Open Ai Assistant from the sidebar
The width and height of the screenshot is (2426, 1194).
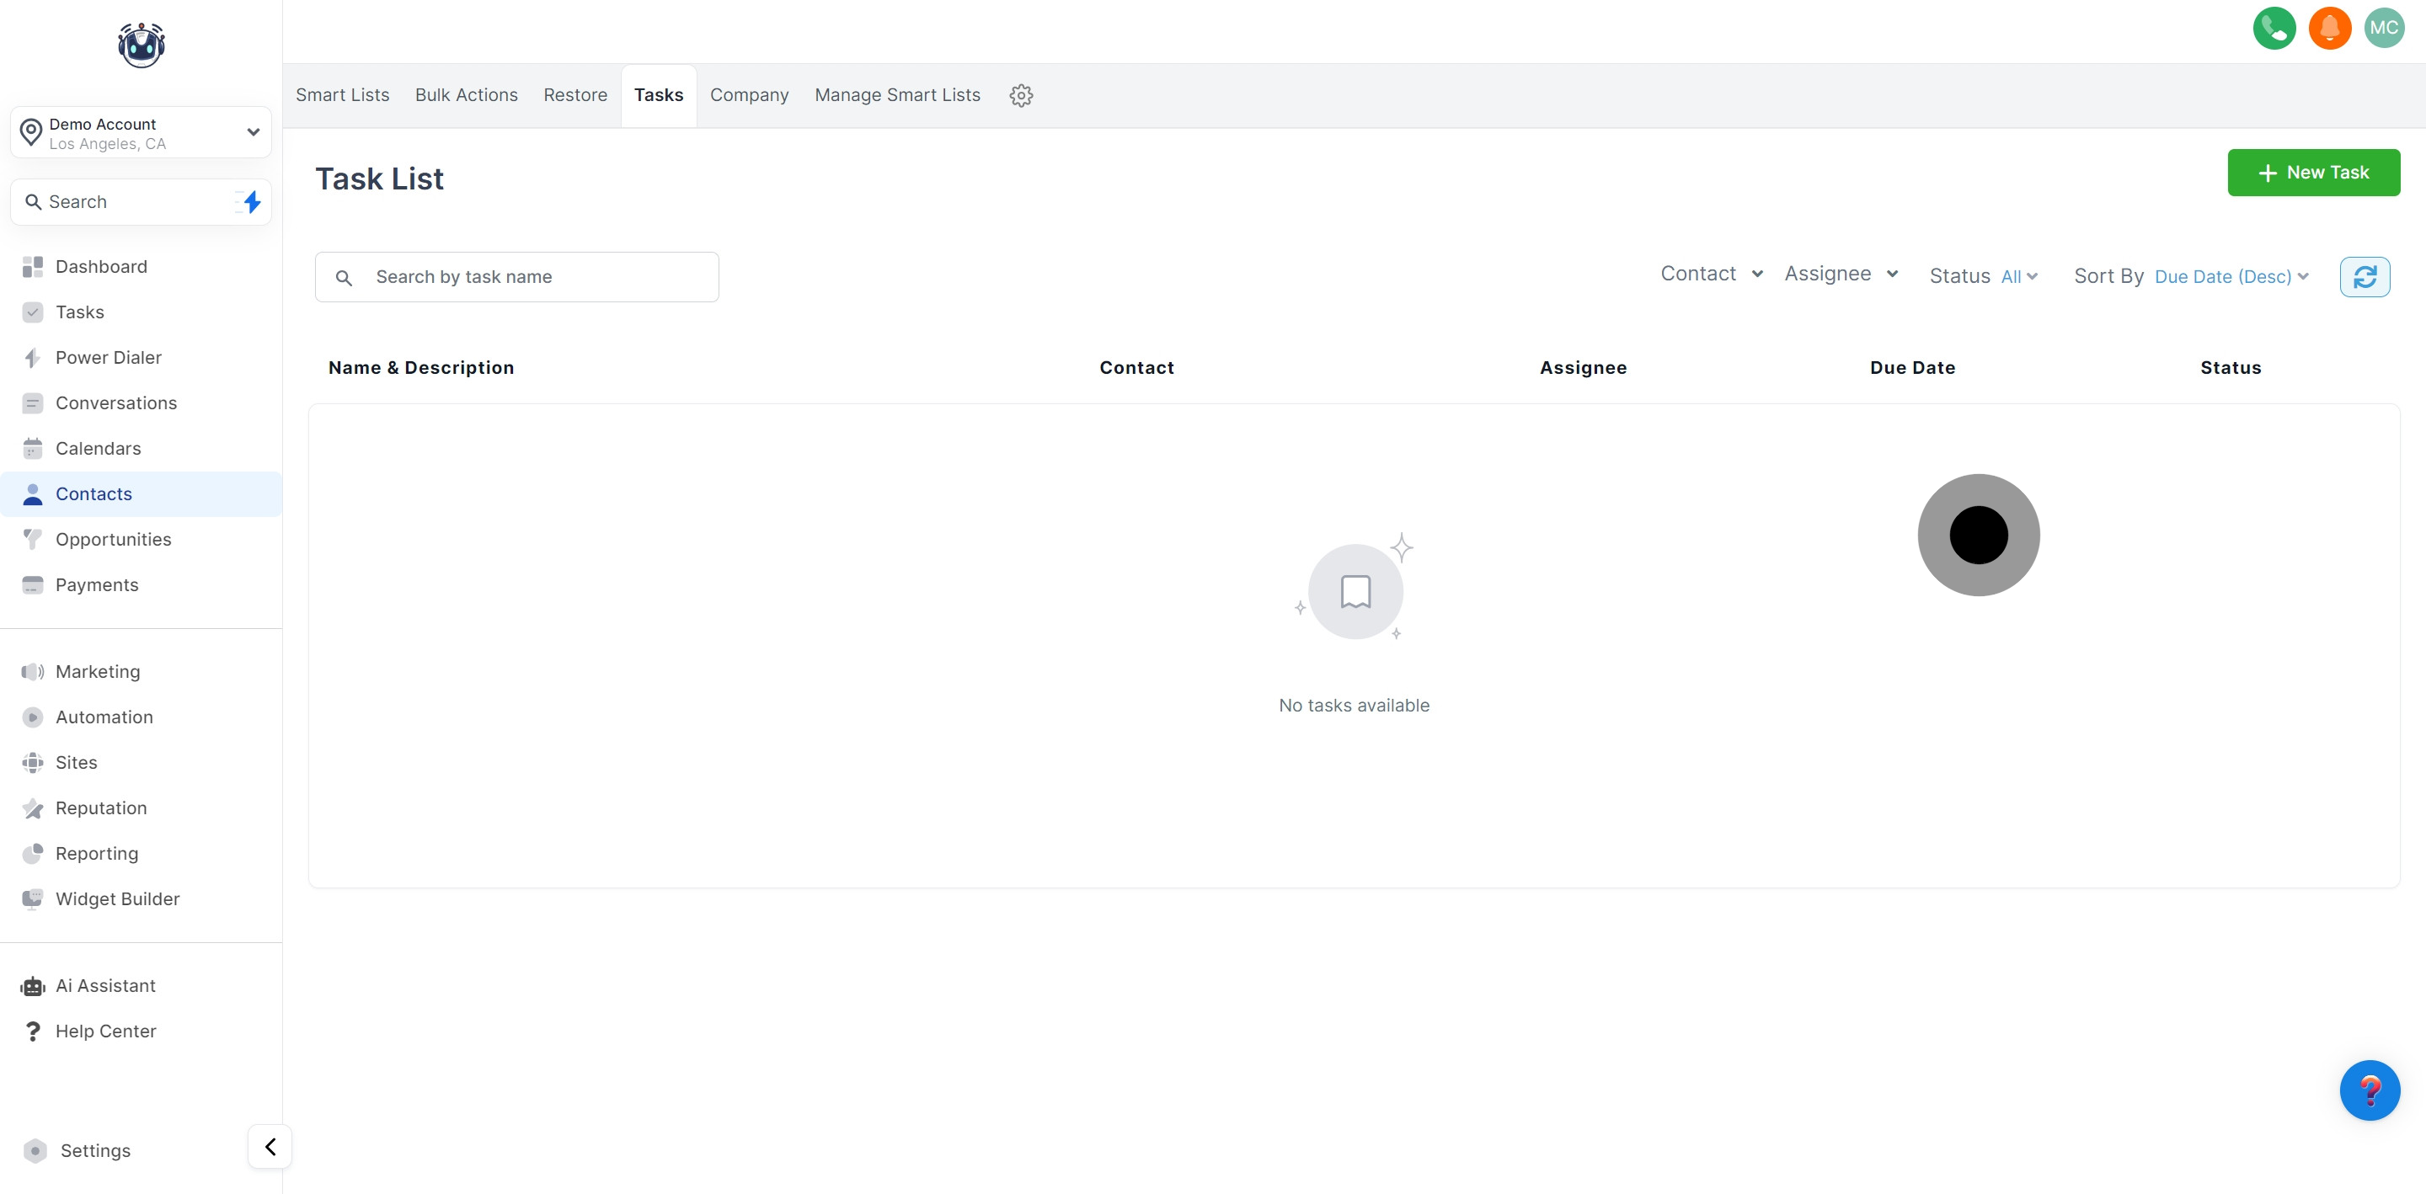[x=104, y=985]
